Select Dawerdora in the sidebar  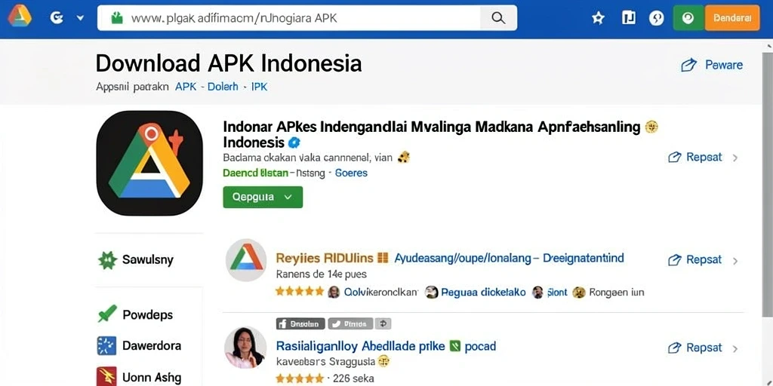pyautogui.click(x=152, y=345)
